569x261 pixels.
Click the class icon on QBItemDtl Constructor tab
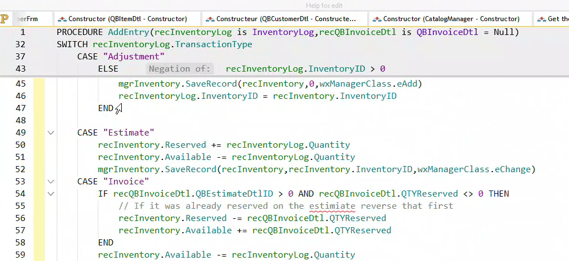coord(62,19)
